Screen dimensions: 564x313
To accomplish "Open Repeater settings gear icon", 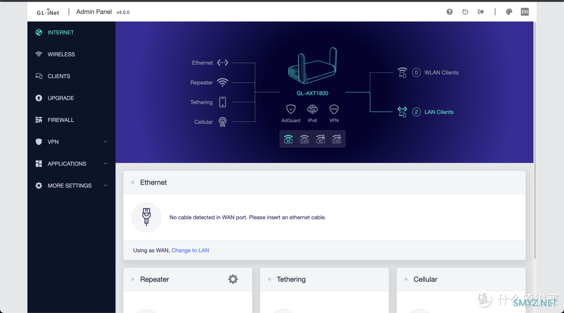I will pyautogui.click(x=233, y=279).
